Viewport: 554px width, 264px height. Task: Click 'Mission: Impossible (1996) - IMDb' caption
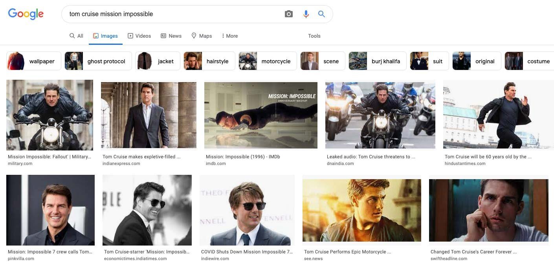pyautogui.click(x=243, y=157)
